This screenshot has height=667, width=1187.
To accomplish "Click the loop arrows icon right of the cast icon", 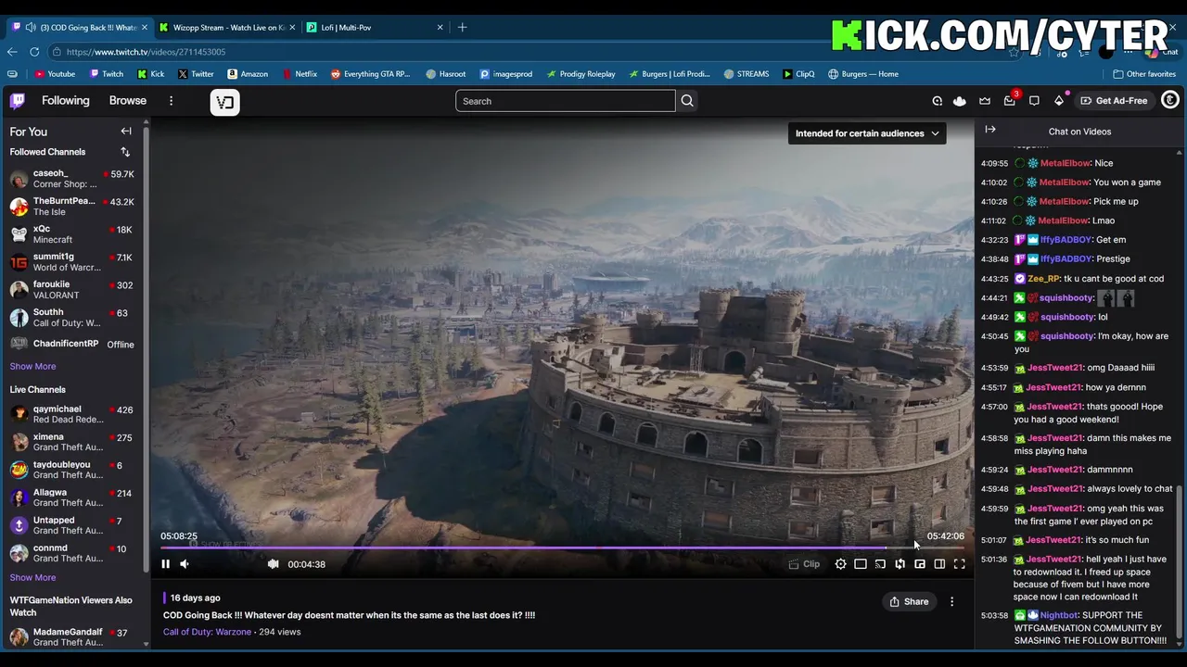I will [x=900, y=564].
